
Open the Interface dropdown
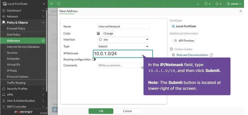click(x=123, y=39)
